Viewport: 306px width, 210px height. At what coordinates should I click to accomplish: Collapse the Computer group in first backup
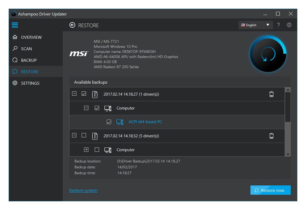(86, 108)
